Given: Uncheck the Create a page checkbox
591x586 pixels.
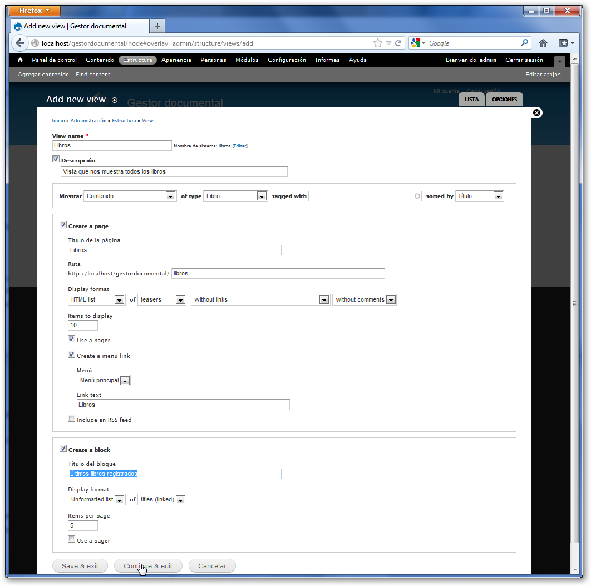Looking at the screenshot, I should point(63,225).
